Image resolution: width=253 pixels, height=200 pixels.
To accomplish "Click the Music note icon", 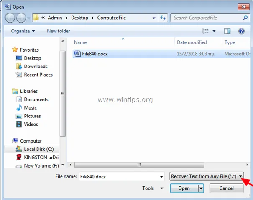I will click(19, 107).
